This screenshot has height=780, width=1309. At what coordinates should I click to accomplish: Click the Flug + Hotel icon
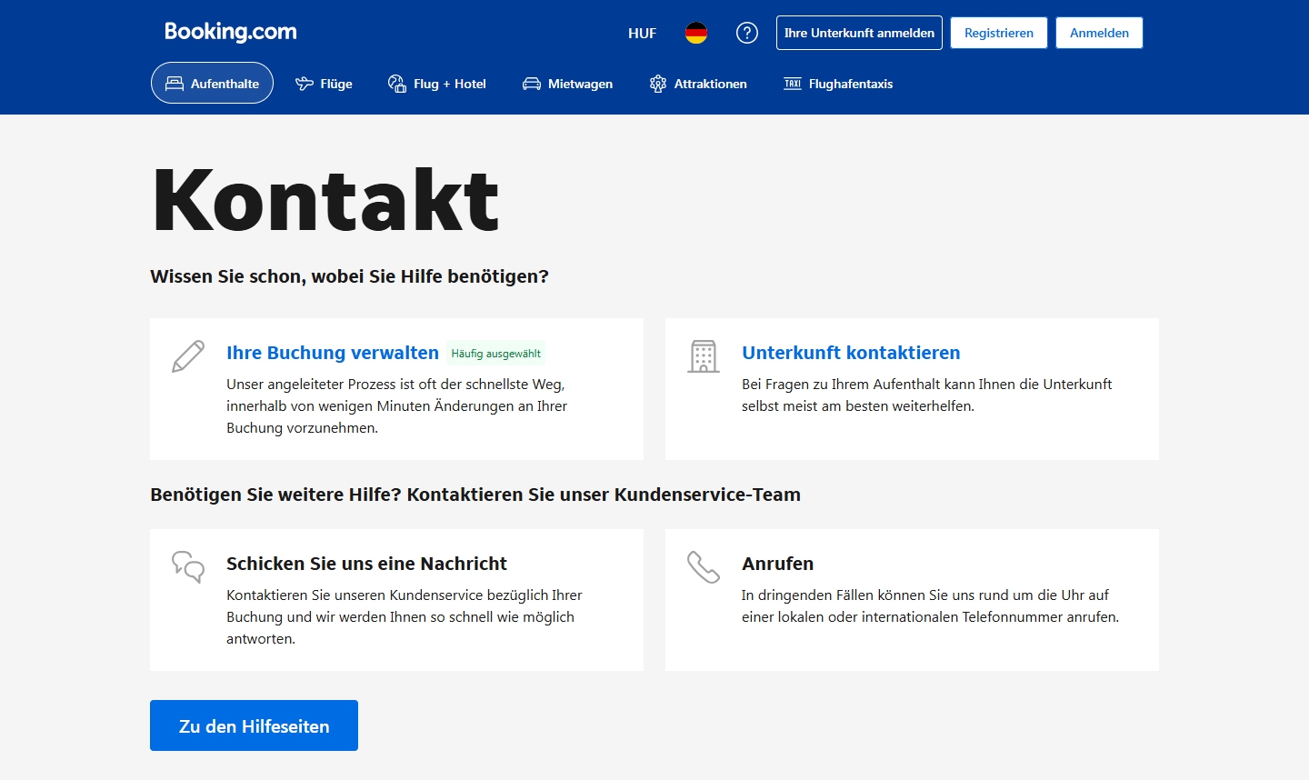tap(397, 84)
